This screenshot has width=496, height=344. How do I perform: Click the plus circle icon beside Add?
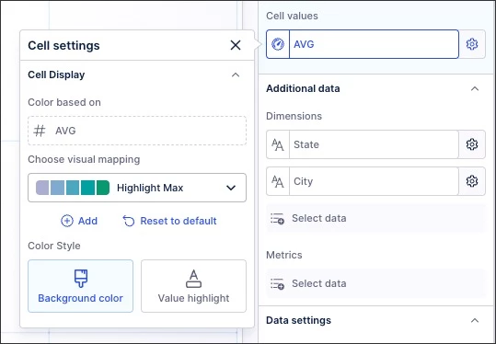click(x=67, y=221)
